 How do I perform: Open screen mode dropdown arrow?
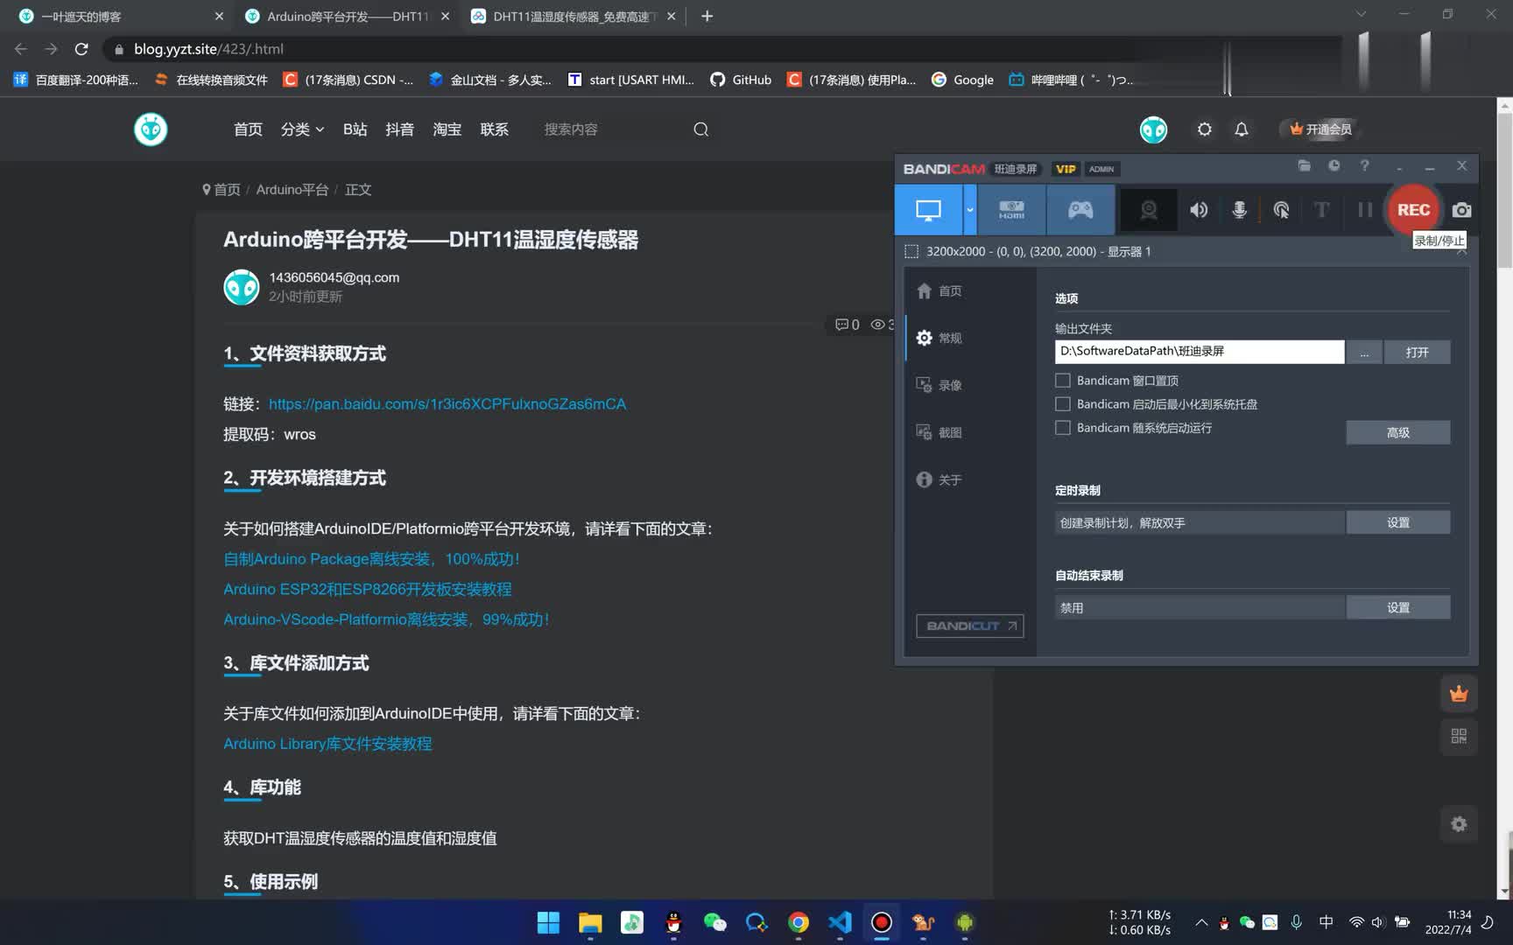(970, 210)
